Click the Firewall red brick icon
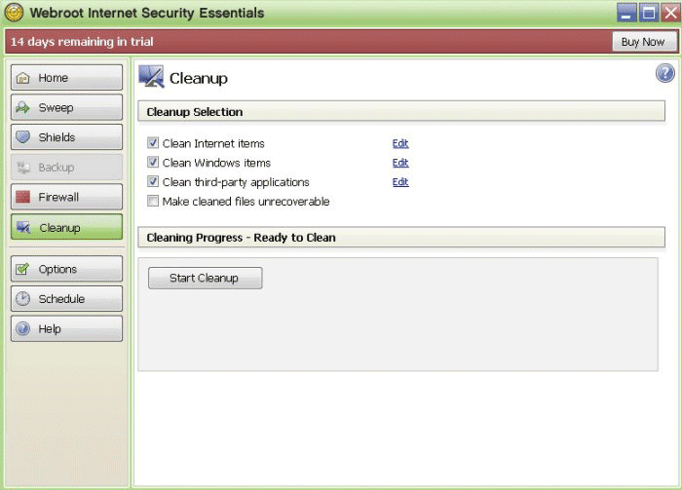Screen dimensions: 682x490 (22, 197)
